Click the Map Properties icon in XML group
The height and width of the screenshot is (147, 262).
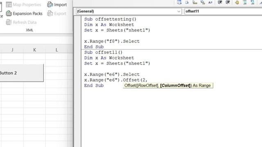[9, 4]
